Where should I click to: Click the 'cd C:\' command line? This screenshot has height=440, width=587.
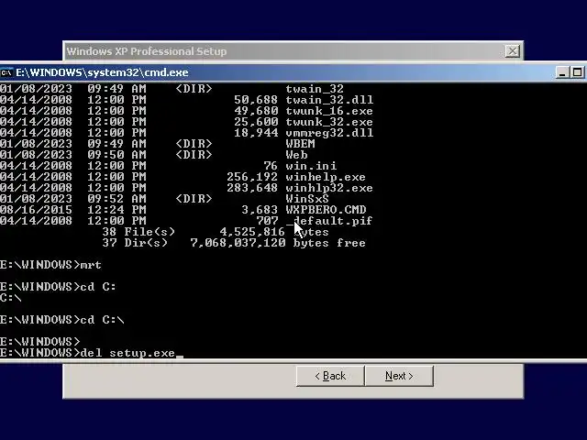click(61, 320)
